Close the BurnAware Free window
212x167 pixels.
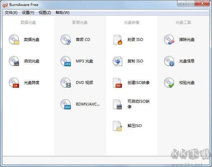202,4
